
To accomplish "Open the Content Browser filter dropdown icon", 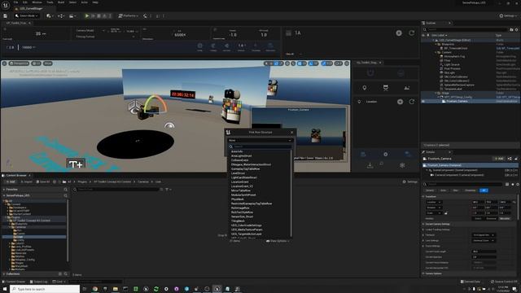I will click(169, 190).
